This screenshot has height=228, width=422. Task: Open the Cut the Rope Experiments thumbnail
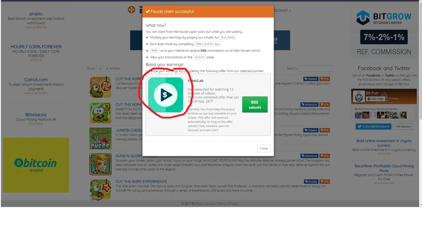click(x=100, y=190)
